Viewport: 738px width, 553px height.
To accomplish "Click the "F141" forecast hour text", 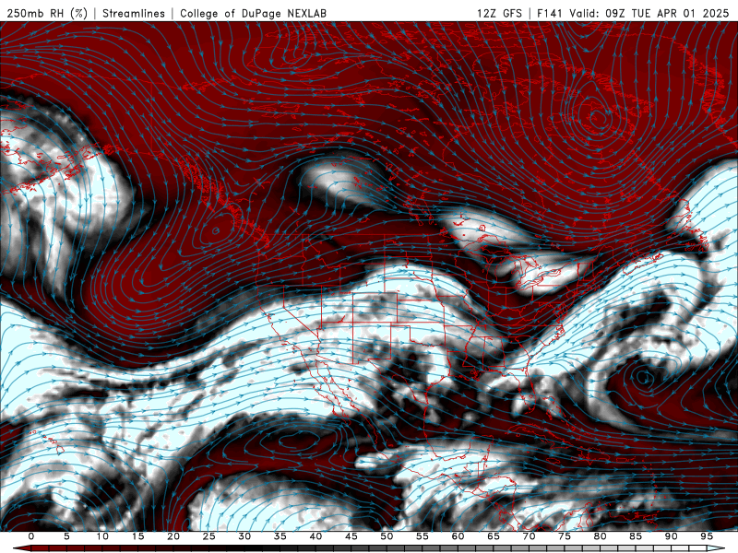I will click(550, 13).
